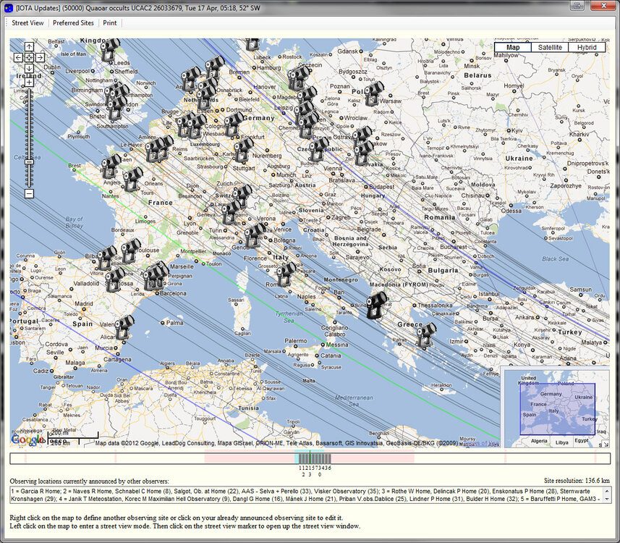Zoom out with the minus button

[28, 193]
